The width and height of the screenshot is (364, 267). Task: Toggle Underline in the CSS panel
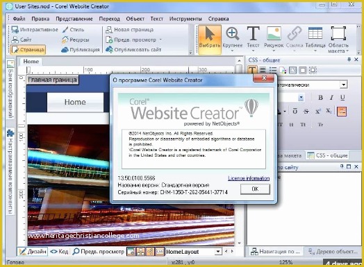tap(342, 97)
